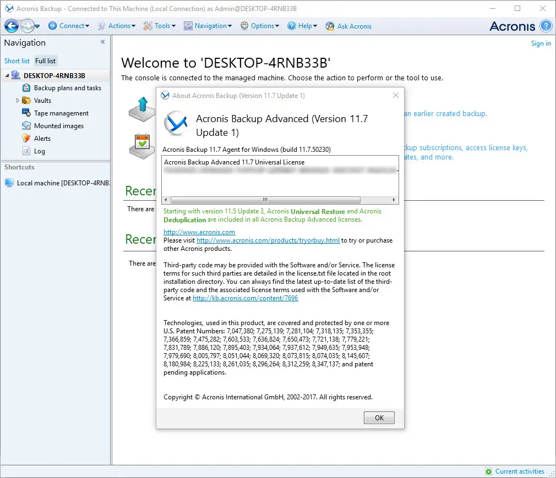Click the Connect globe icon
The height and width of the screenshot is (478, 556).
coord(52,26)
